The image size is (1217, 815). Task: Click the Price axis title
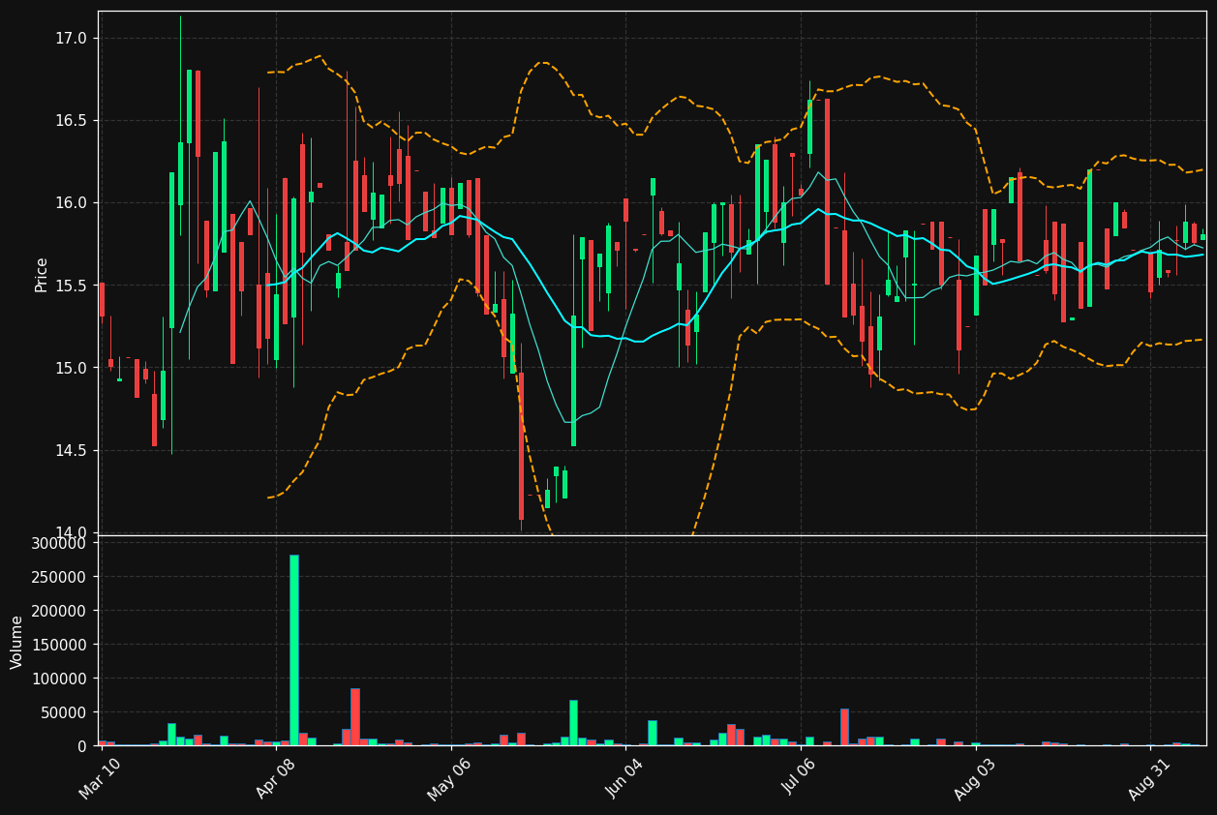(x=42, y=274)
